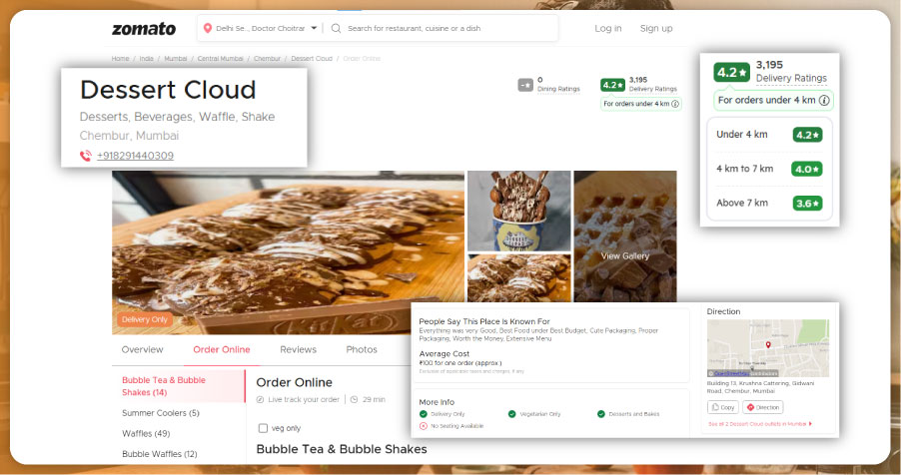Click the red location pin icon

208,28
